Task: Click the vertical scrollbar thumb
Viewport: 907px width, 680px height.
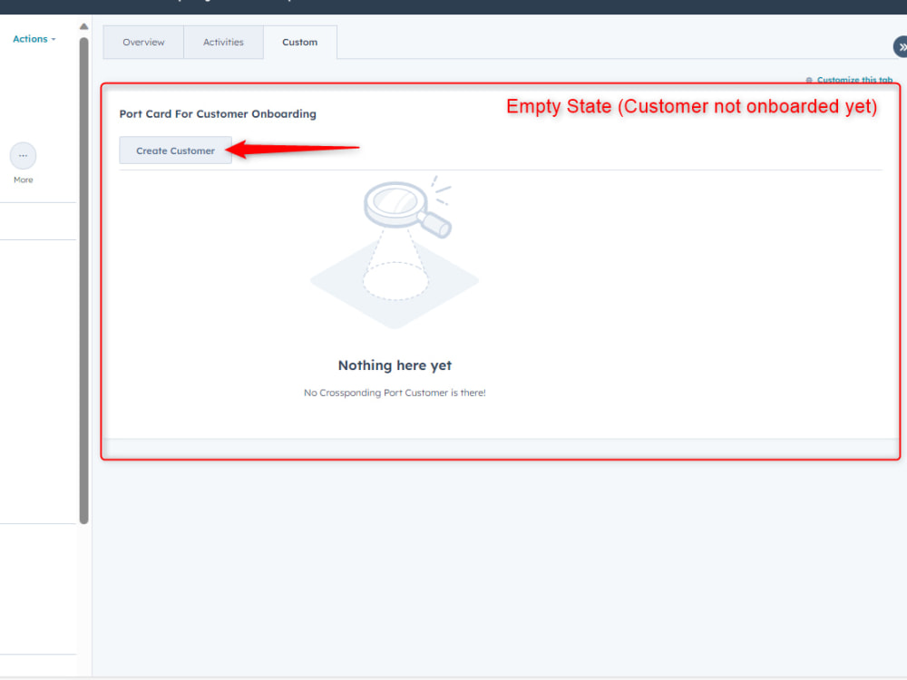Action: 83,272
